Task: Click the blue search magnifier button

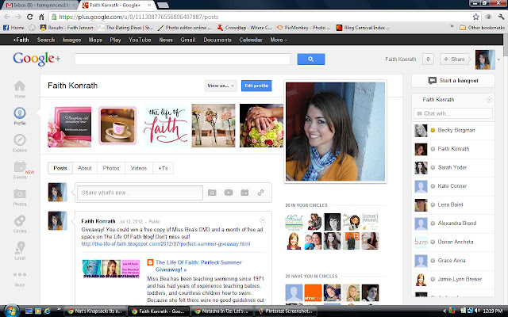Action: coord(311,59)
